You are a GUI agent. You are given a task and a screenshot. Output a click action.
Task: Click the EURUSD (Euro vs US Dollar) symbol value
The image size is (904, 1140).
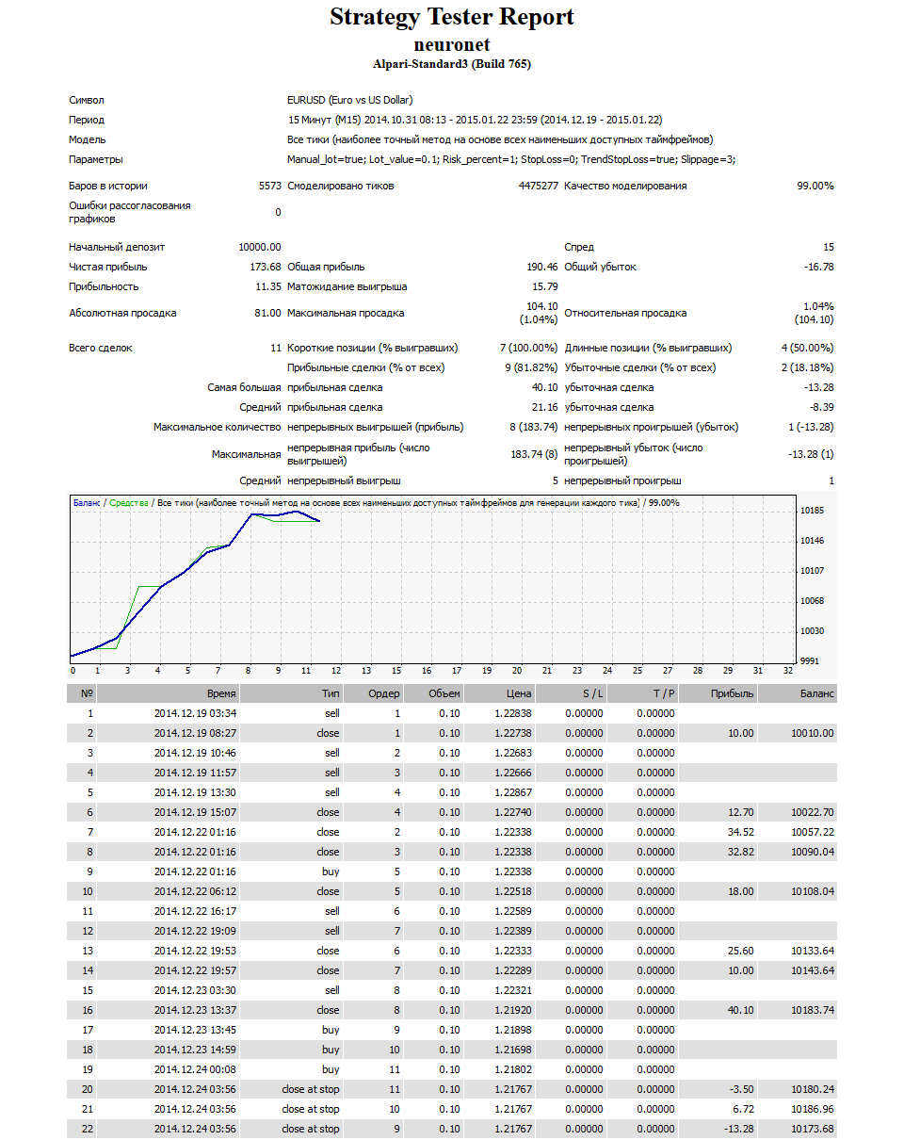pos(350,100)
